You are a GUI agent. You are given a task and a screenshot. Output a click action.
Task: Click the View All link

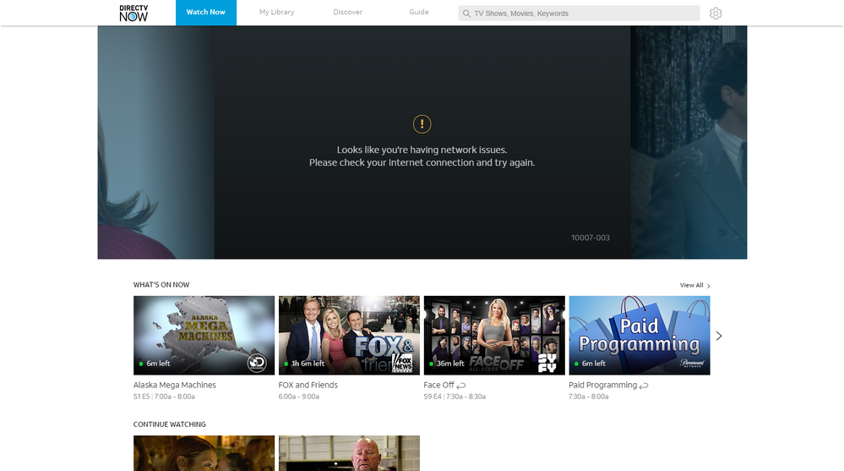[691, 285]
